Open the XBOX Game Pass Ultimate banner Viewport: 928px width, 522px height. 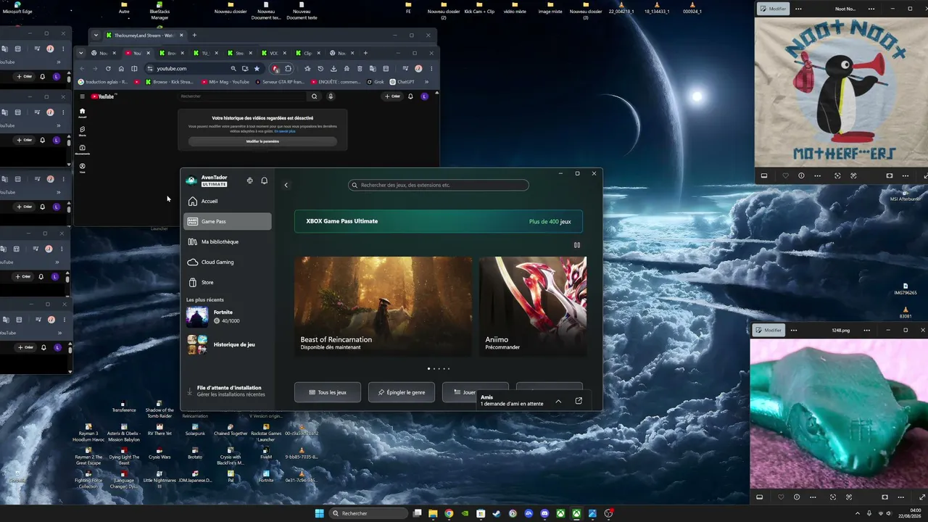pos(439,221)
